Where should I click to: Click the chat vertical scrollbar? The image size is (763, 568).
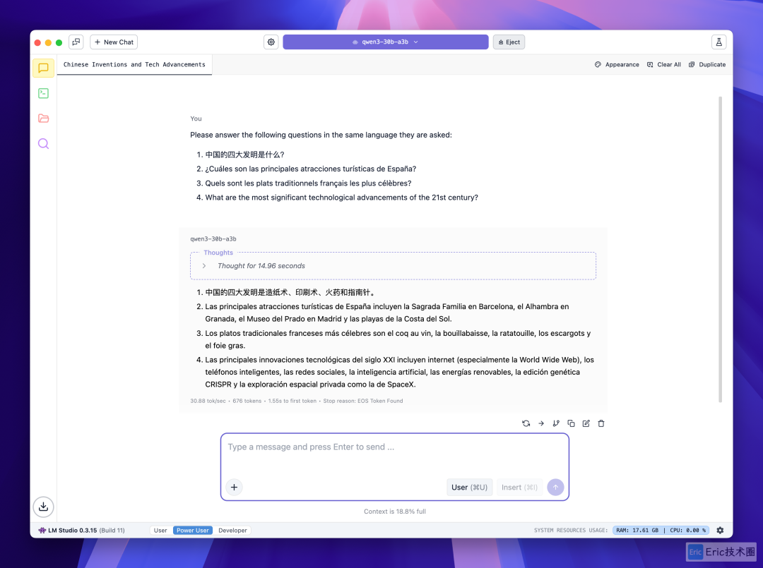720,249
